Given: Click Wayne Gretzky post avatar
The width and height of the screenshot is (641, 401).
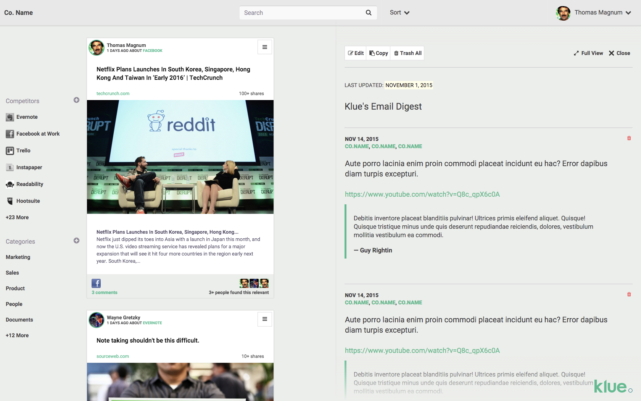Looking at the screenshot, I should 97,320.
